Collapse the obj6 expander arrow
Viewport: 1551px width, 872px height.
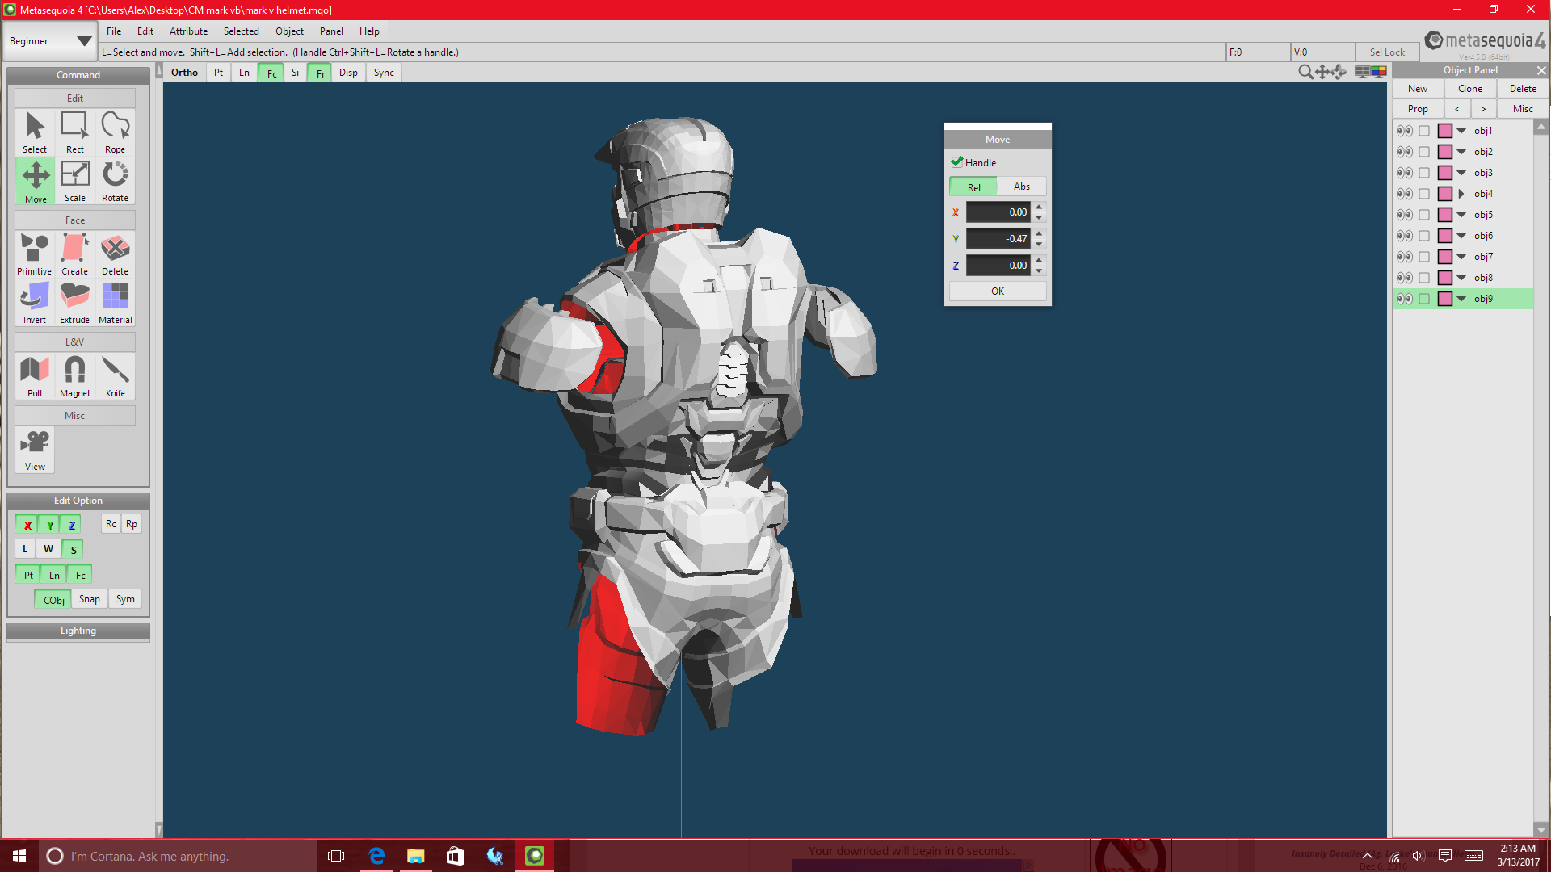point(1461,236)
